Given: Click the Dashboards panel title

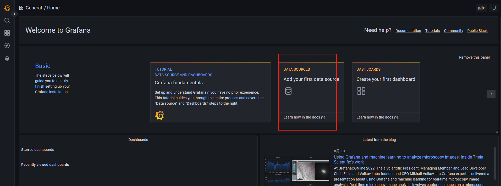Looking at the screenshot, I should tap(138, 140).
